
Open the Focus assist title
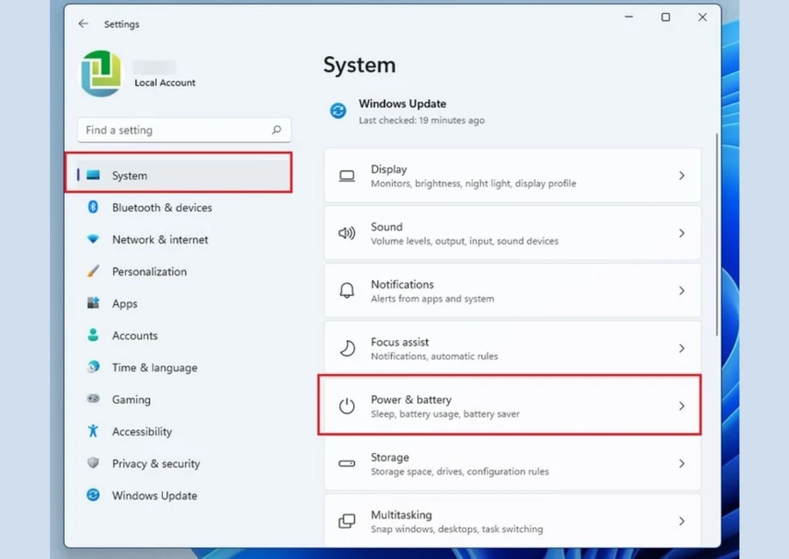click(400, 342)
